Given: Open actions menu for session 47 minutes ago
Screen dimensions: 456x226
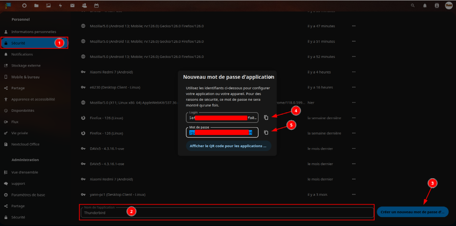Looking at the screenshot, I should click(353, 26).
